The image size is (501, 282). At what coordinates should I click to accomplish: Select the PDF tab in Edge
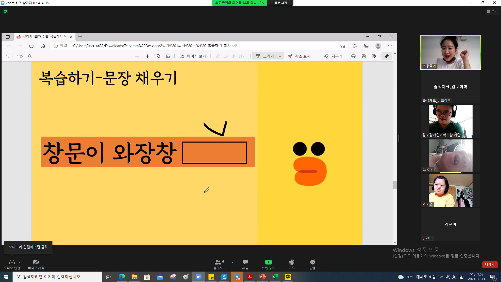click(44, 37)
